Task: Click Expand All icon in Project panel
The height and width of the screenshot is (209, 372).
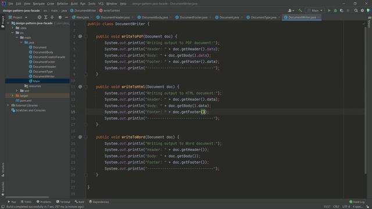Action: 46,17
